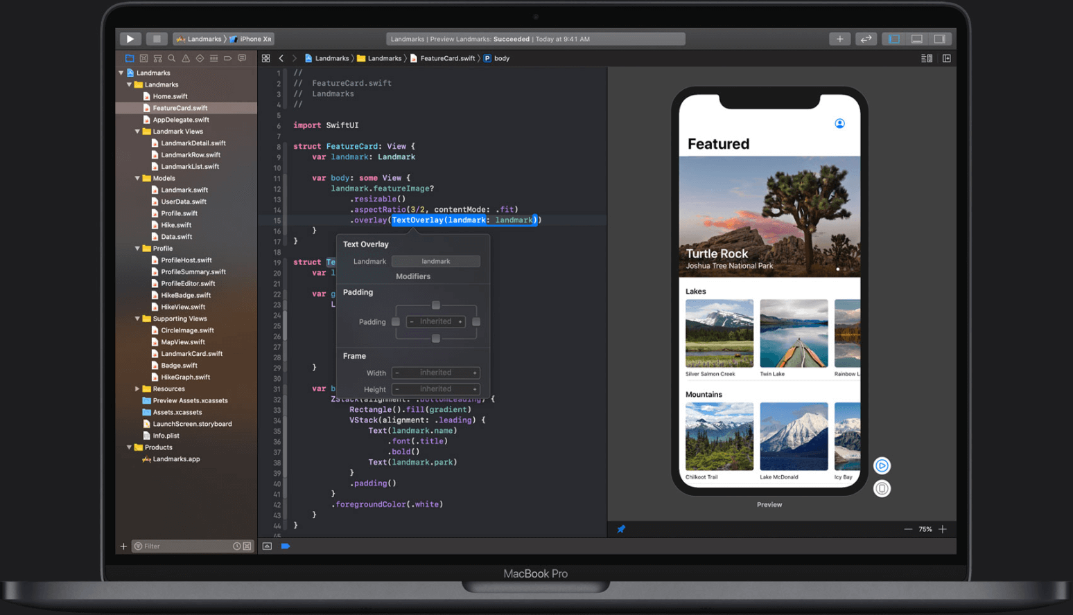The height and width of the screenshot is (615, 1073).
Task: Click the Code Review arrows button
Action: point(866,39)
